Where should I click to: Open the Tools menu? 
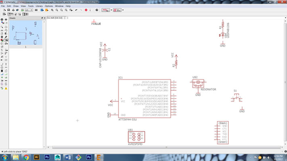tap(31, 6)
